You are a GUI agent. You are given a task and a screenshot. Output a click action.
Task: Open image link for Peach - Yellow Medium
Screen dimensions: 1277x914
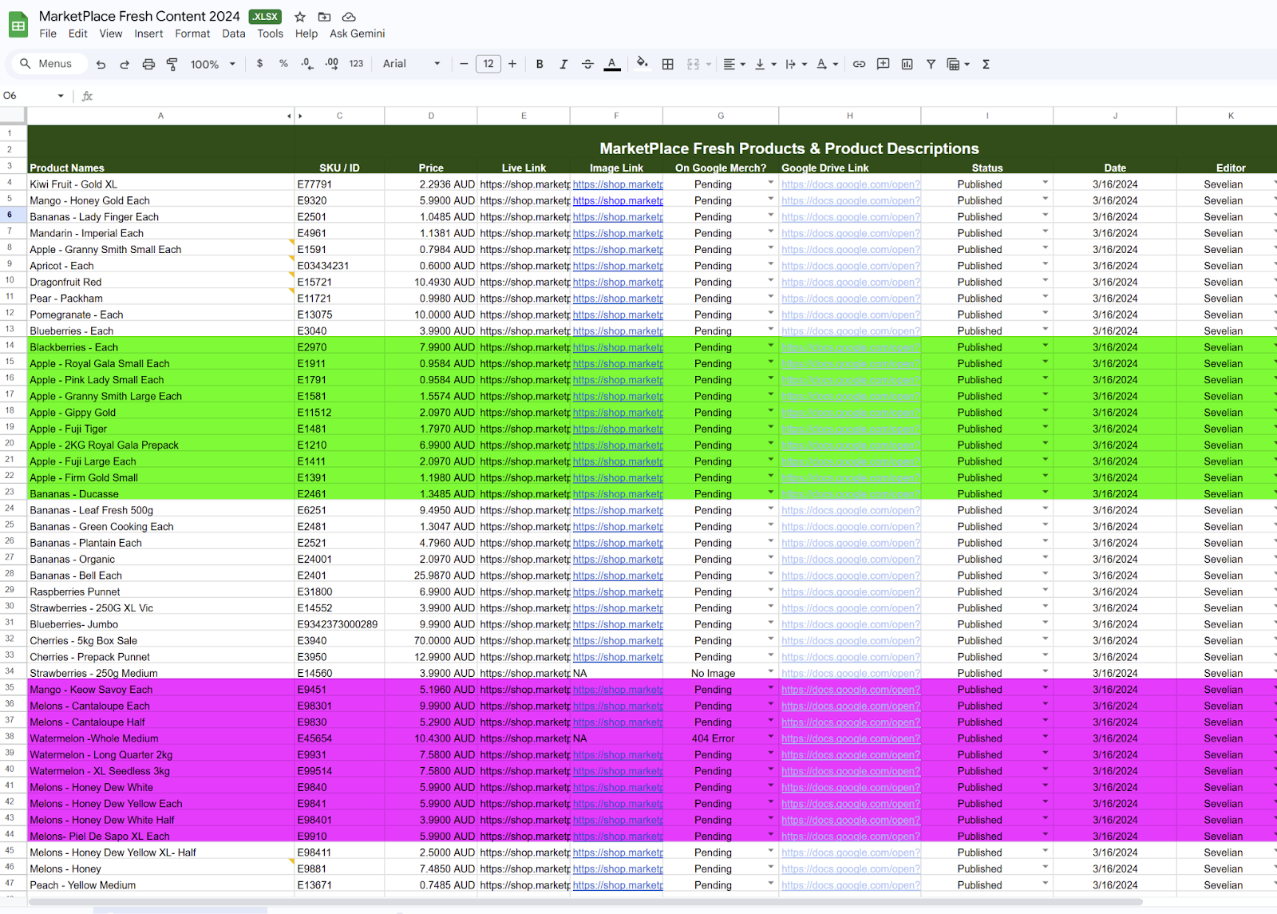pos(618,885)
